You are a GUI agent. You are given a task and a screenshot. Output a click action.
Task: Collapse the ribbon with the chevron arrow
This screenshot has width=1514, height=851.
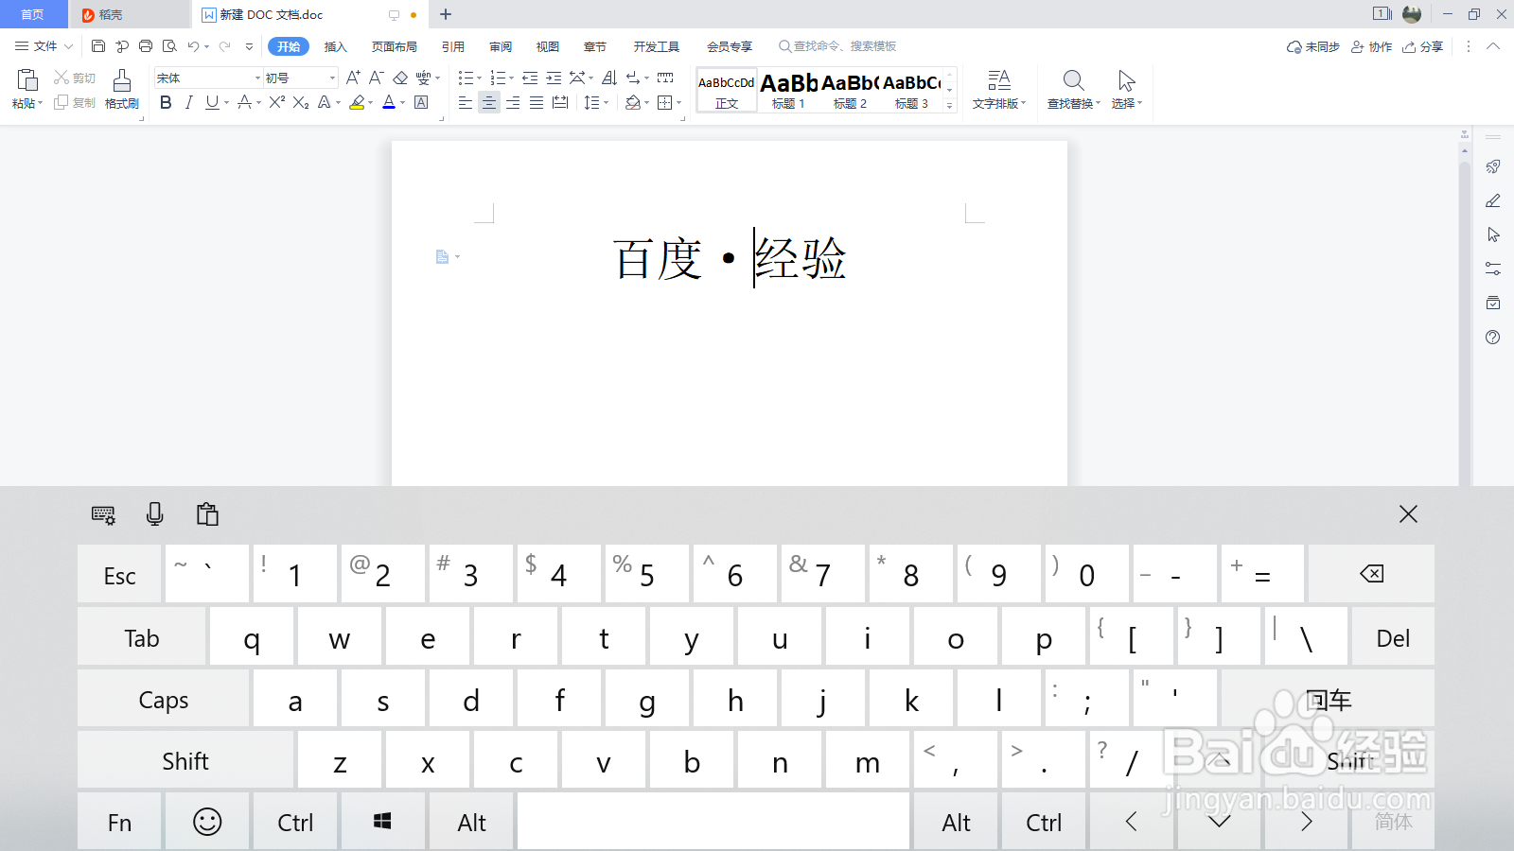tap(1493, 46)
